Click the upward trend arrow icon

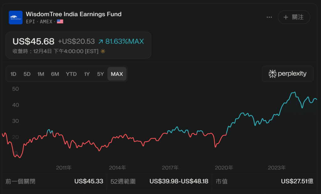(x=101, y=42)
